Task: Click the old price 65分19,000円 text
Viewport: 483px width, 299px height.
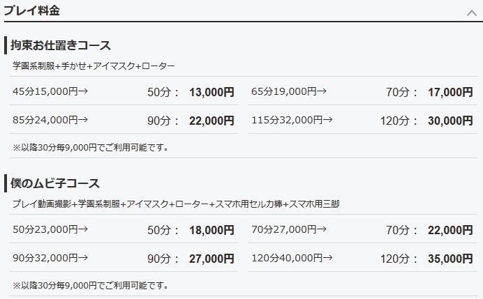Action: 289,91
